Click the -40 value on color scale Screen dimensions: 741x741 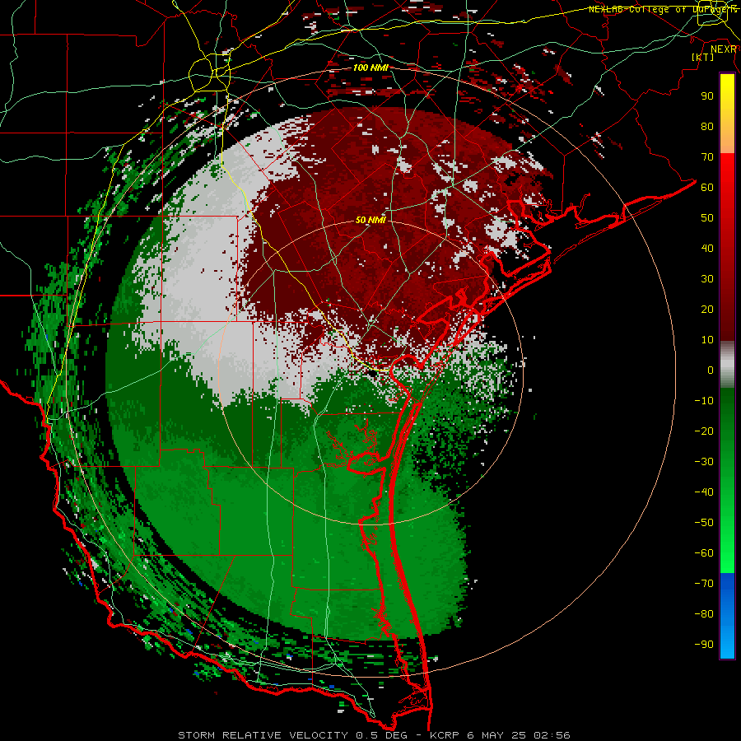[704, 492]
